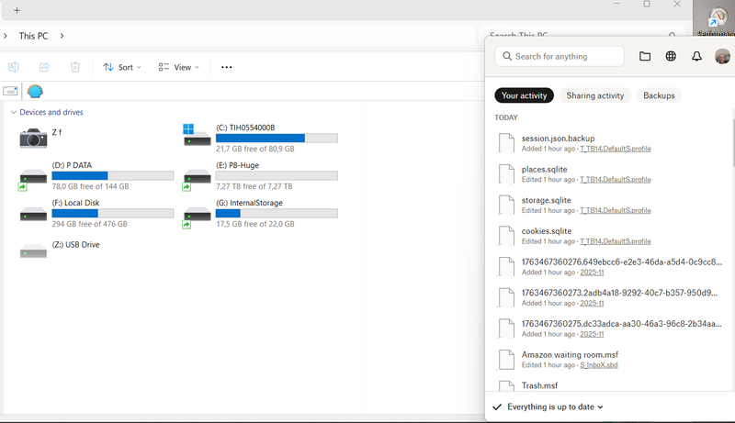This screenshot has height=423, width=735.
Task: Click the Search for anything field
Action: click(560, 56)
